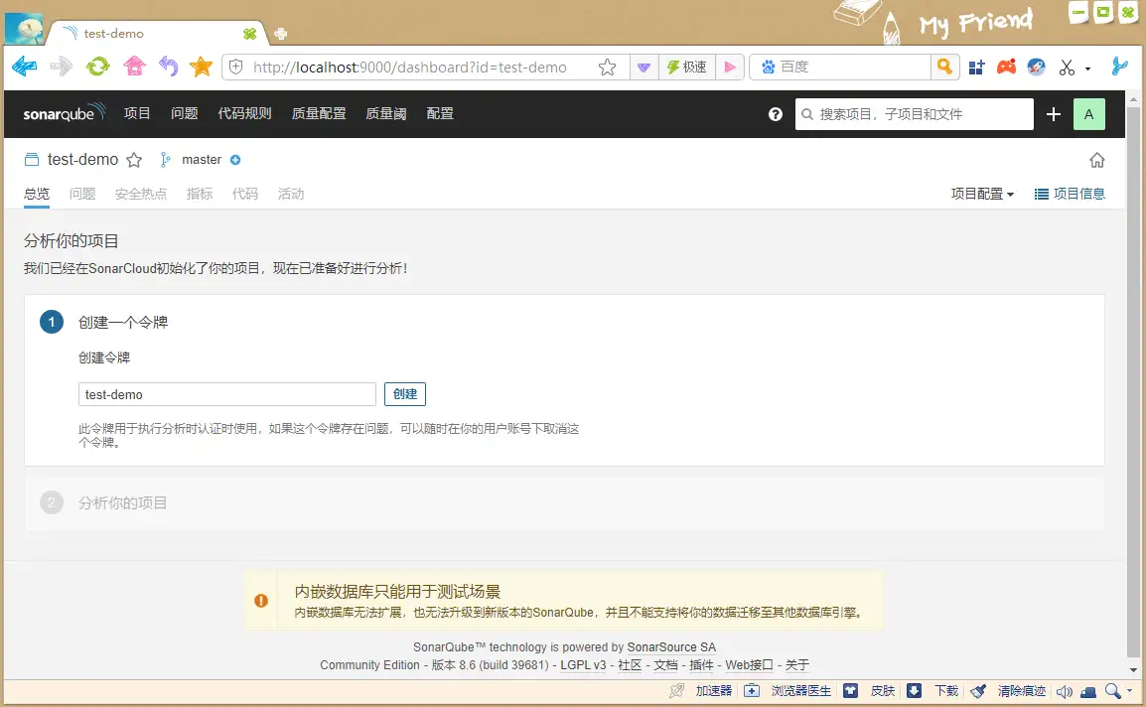Click the project home icon
Viewport: 1146px width, 707px height.
1096,160
